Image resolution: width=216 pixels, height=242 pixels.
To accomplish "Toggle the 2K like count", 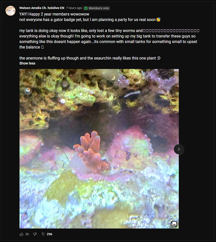I will point(27,234).
